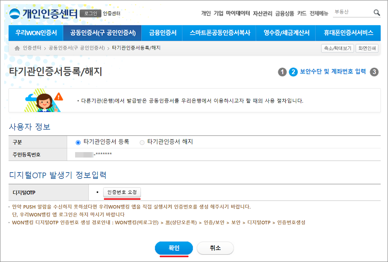Open 기업 top menu
The image size is (388, 262).
click(x=219, y=13)
